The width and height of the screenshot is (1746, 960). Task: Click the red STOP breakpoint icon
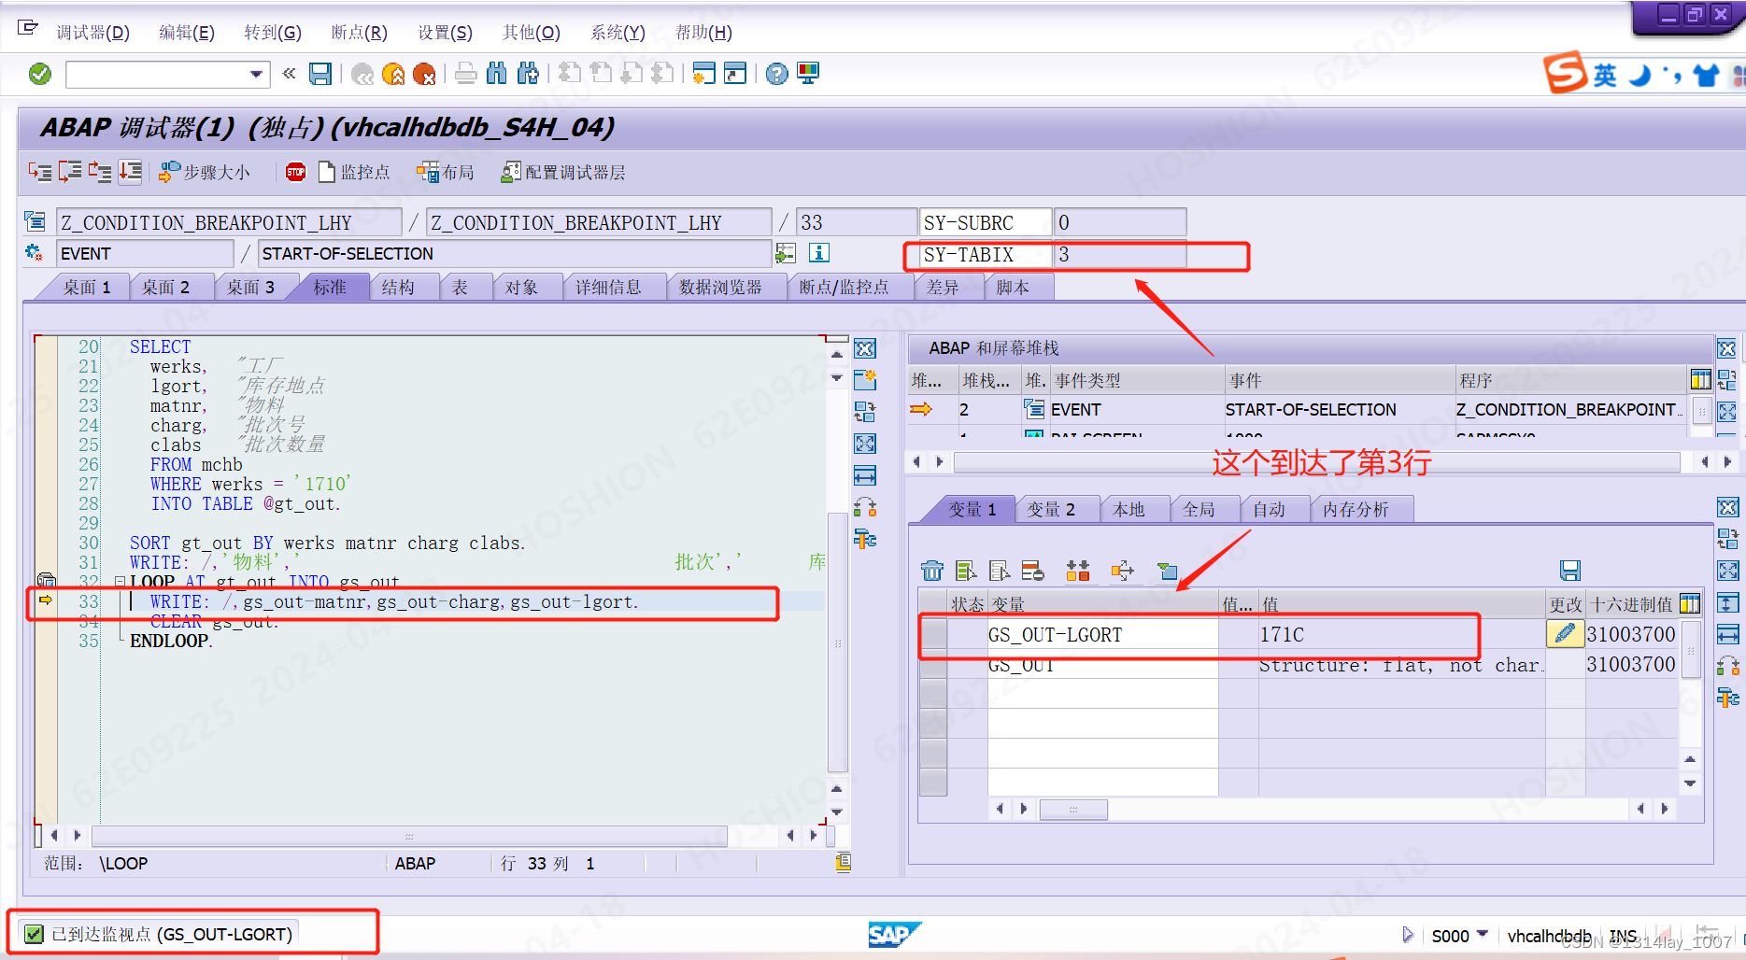tap(296, 172)
